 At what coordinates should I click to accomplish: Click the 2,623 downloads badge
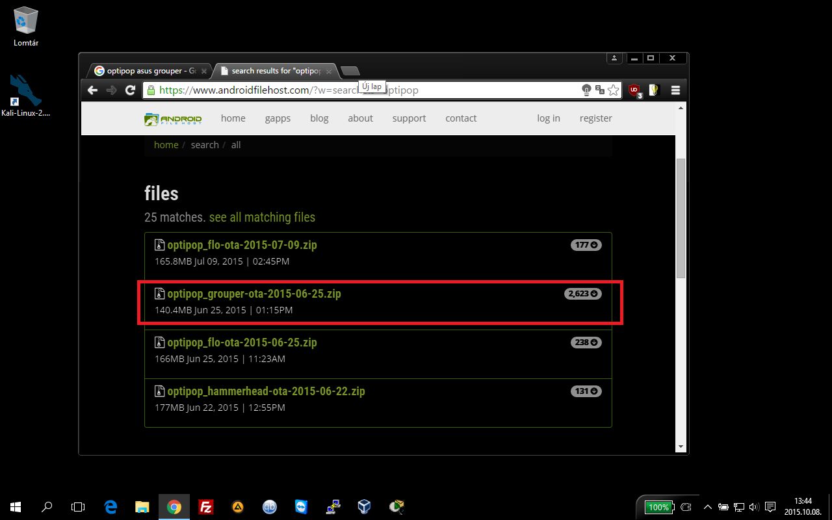point(582,294)
